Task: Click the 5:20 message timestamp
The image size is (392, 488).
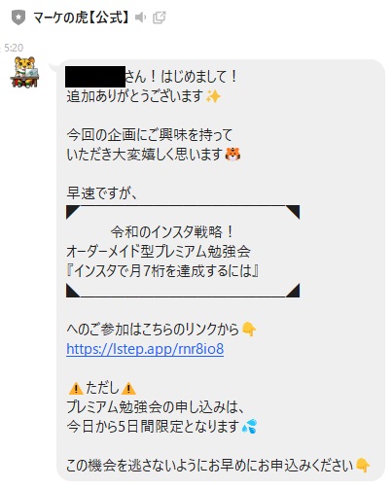Action: (14, 48)
